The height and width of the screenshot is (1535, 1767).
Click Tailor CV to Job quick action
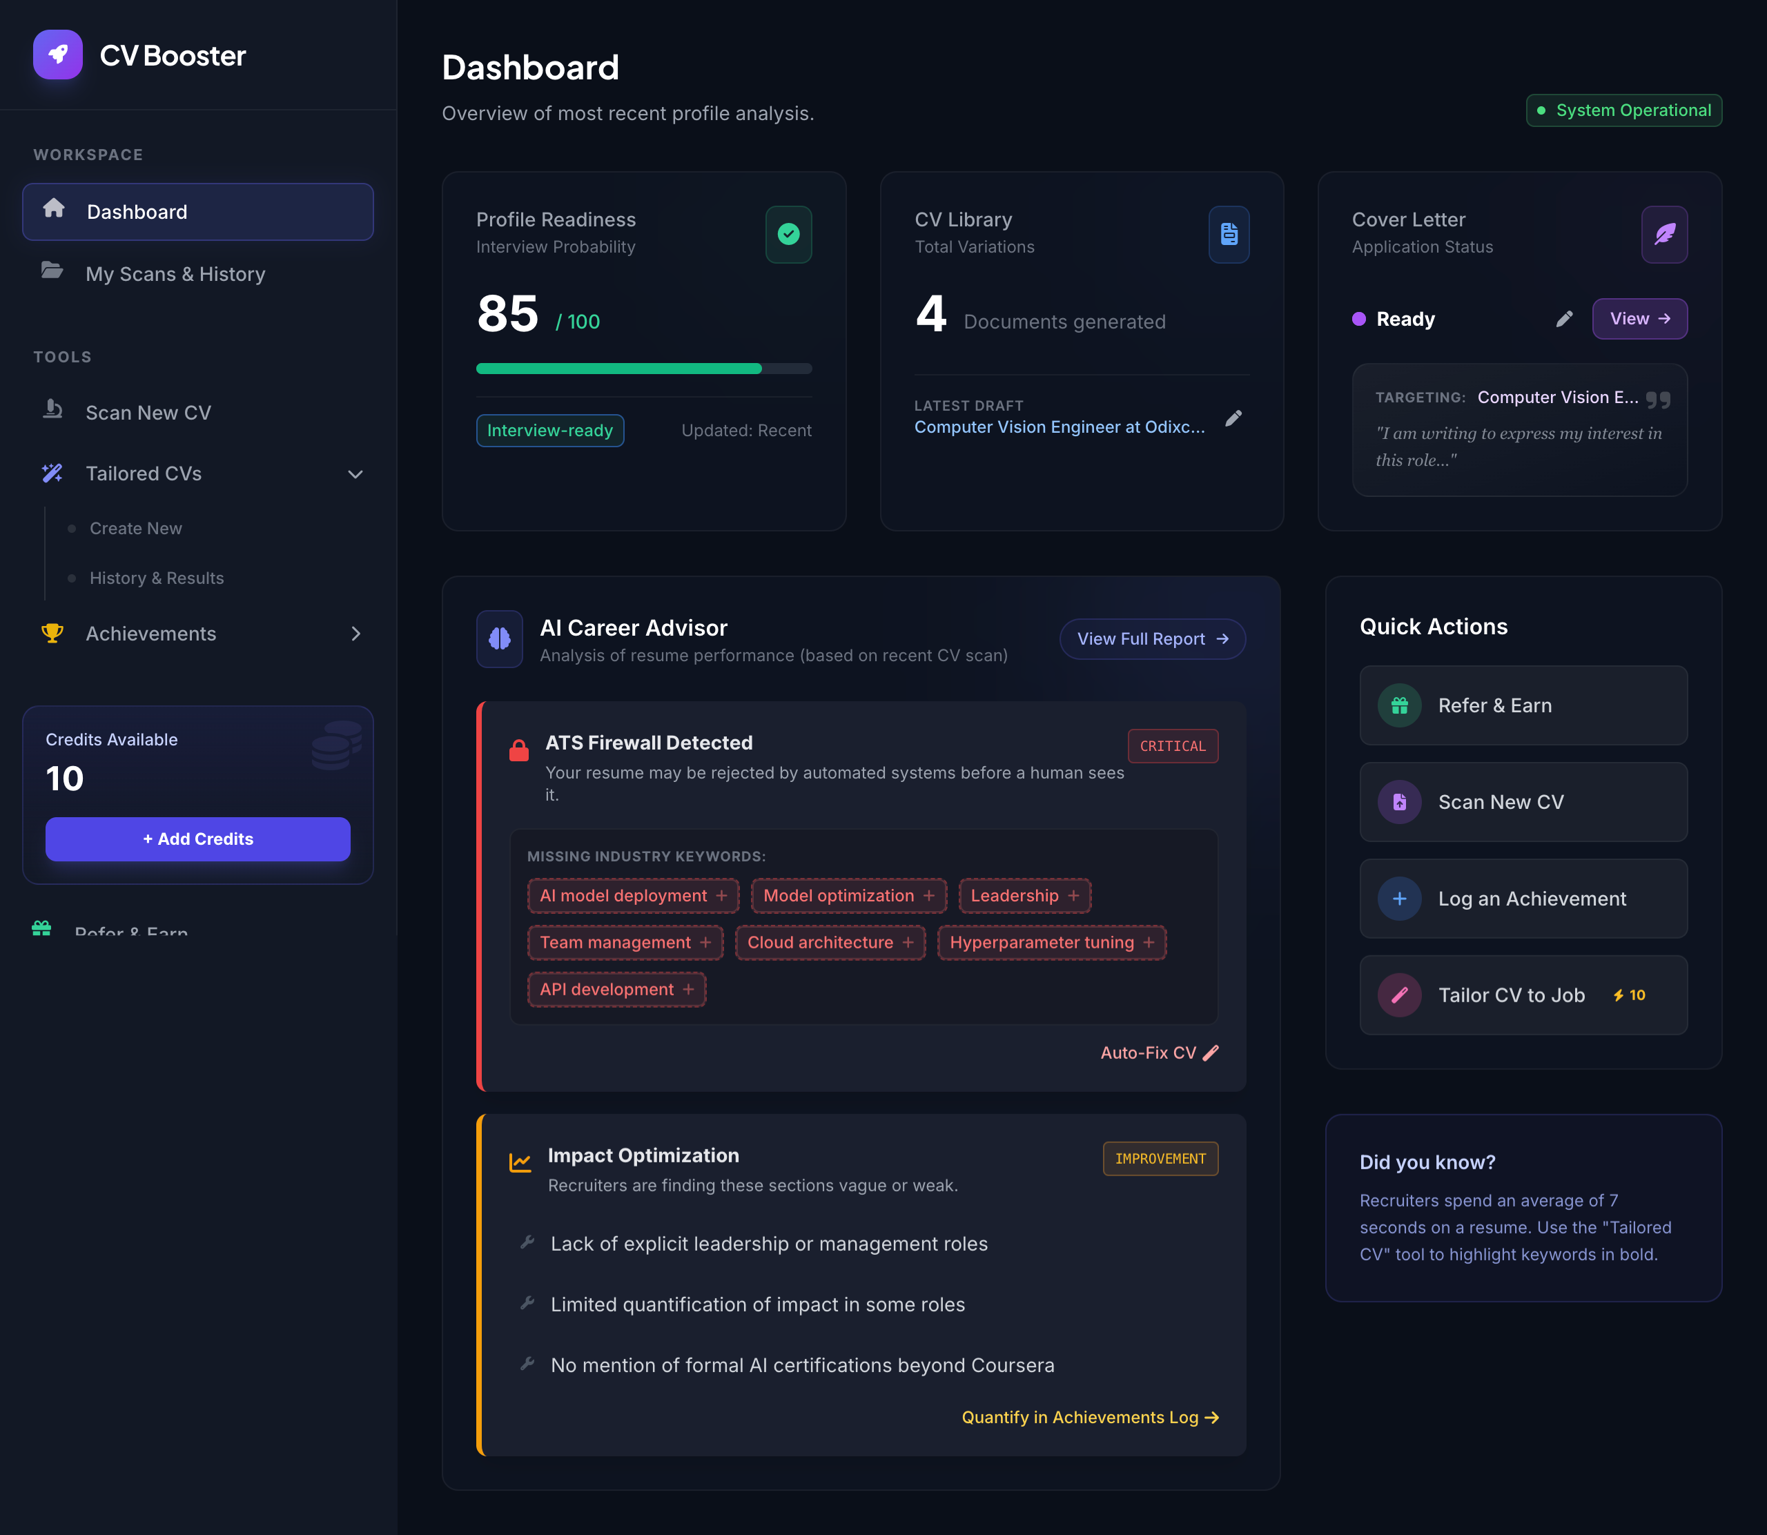pos(1523,995)
